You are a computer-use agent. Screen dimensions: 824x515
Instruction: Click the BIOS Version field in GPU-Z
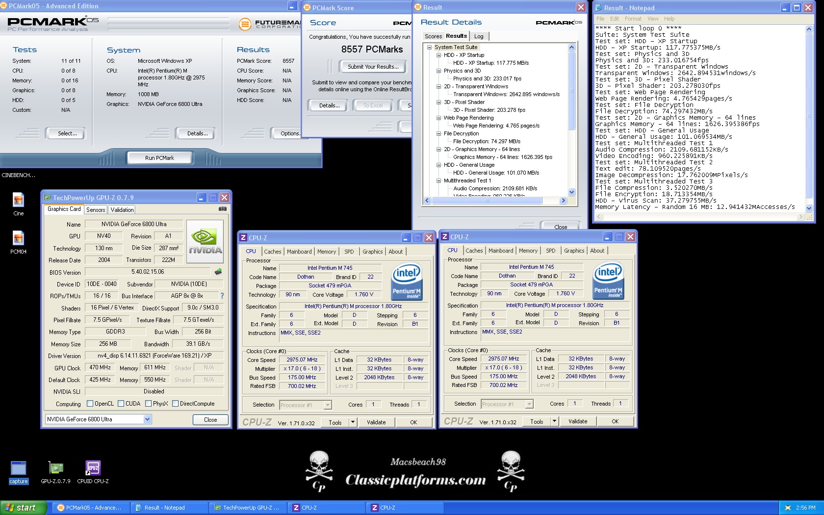(x=148, y=272)
